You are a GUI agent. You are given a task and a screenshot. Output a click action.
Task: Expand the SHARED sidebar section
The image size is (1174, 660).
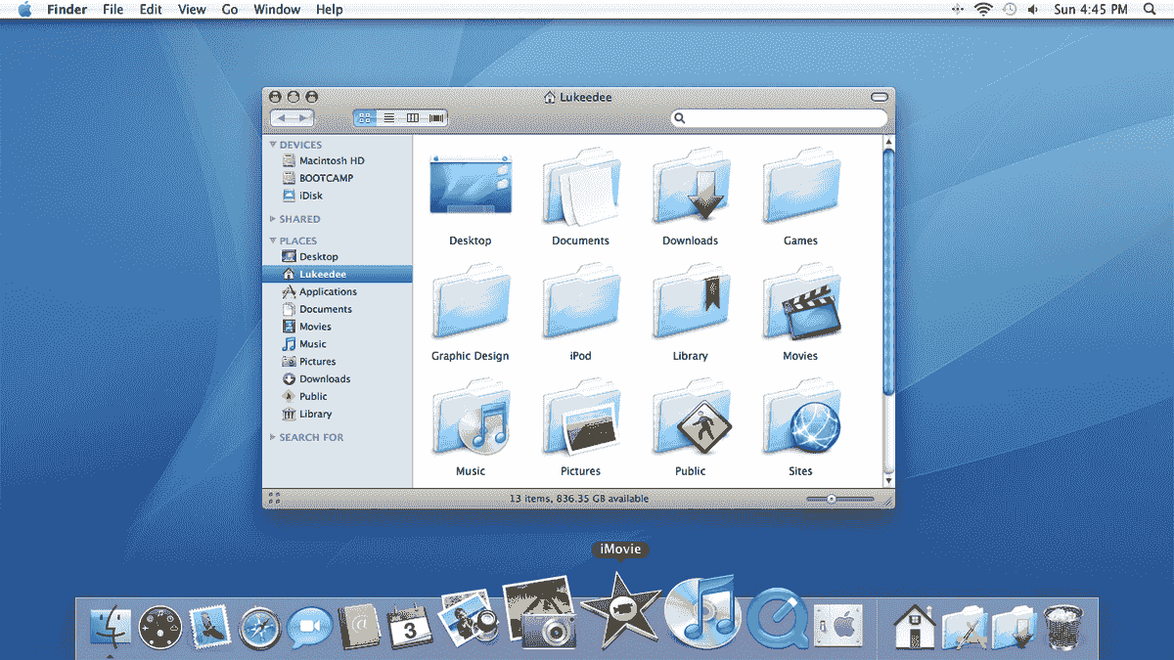(273, 219)
